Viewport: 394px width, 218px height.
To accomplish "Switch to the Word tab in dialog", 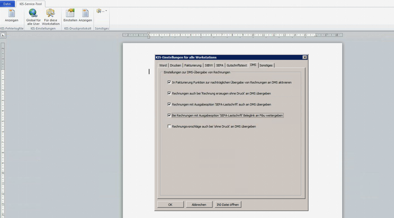I will tap(163, 65).
